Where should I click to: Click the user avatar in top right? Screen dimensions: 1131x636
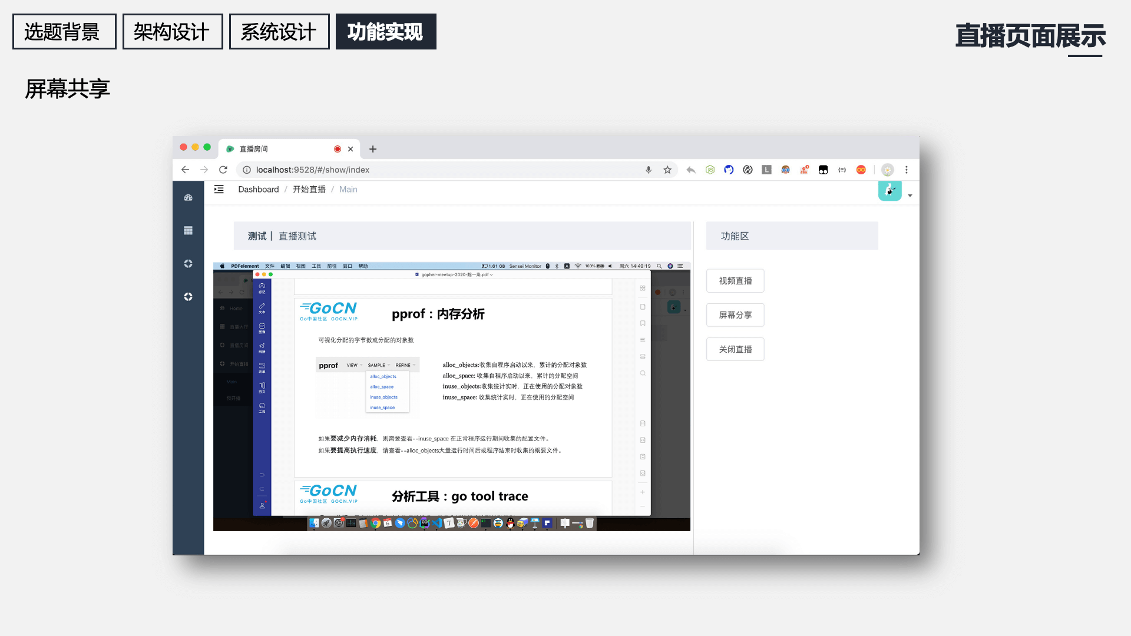pos(889,190)
